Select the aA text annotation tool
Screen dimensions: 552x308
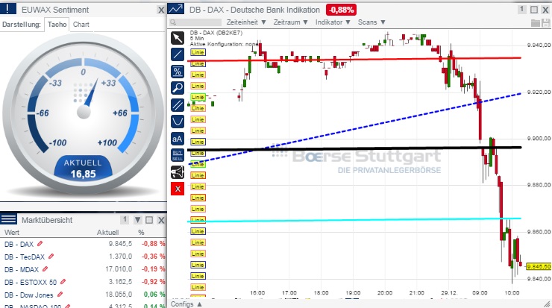[178, 138]
